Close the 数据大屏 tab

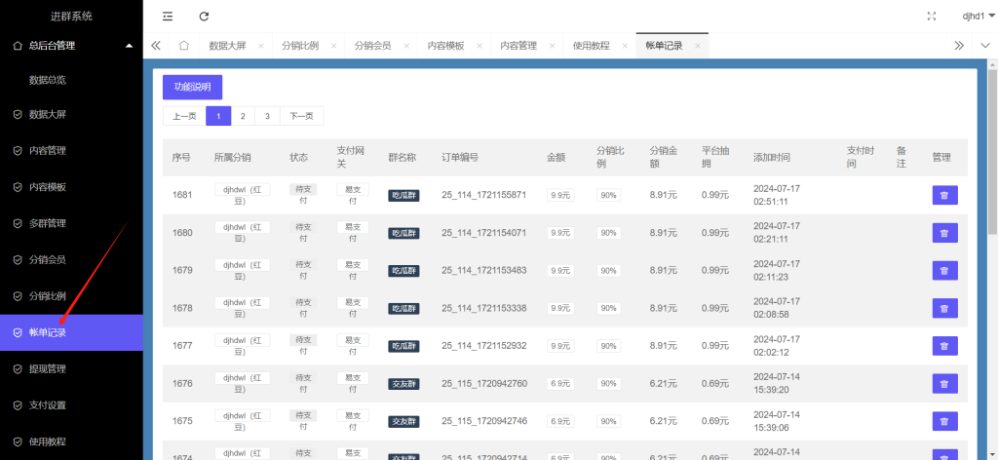coord(261,46)
